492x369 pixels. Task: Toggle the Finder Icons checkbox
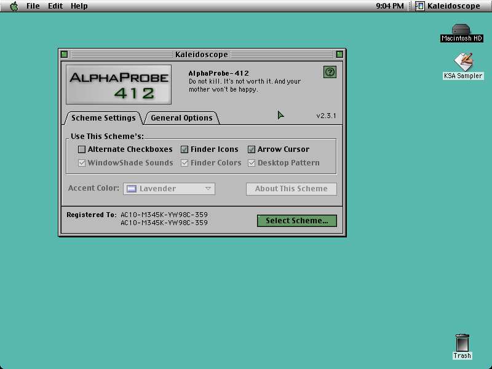coord(184,149)
